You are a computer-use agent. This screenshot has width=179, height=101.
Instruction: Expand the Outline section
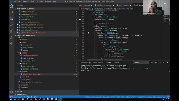16,91
